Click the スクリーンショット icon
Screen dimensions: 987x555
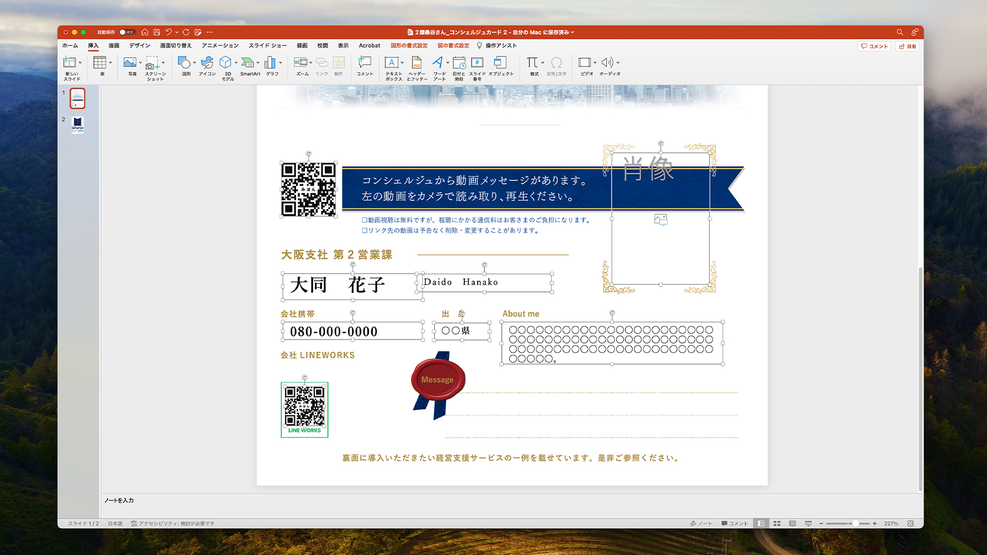click(153, 63)
